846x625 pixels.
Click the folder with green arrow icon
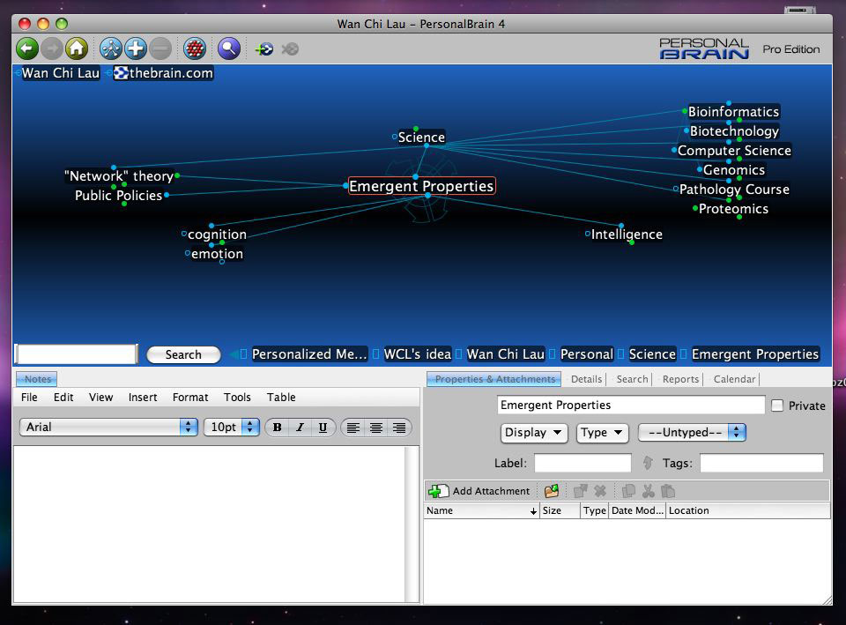click(x=552, y=491)
